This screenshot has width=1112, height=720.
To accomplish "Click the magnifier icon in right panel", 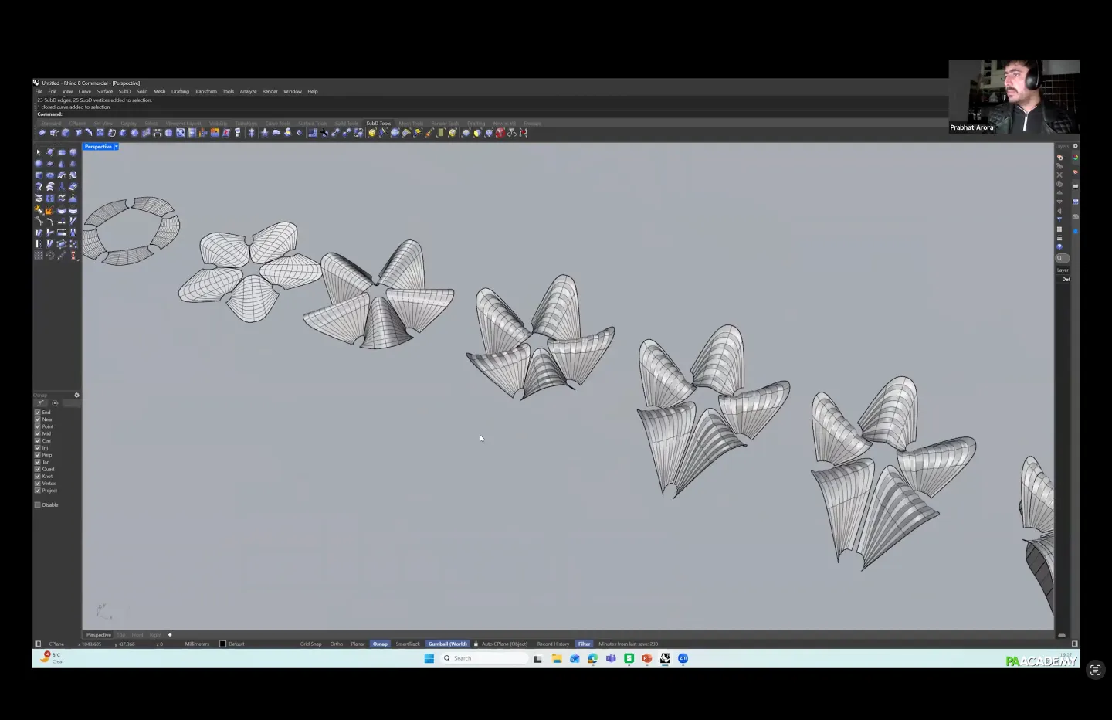I will pyautogui.click(x=1060, y=258).
